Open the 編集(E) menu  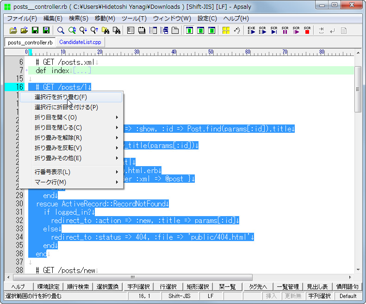pos(53,19)
